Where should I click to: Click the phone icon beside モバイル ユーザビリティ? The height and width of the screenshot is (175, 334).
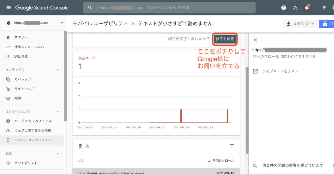8,140
